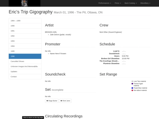Open the Back Catalog dropdown

tap(131, 3)
